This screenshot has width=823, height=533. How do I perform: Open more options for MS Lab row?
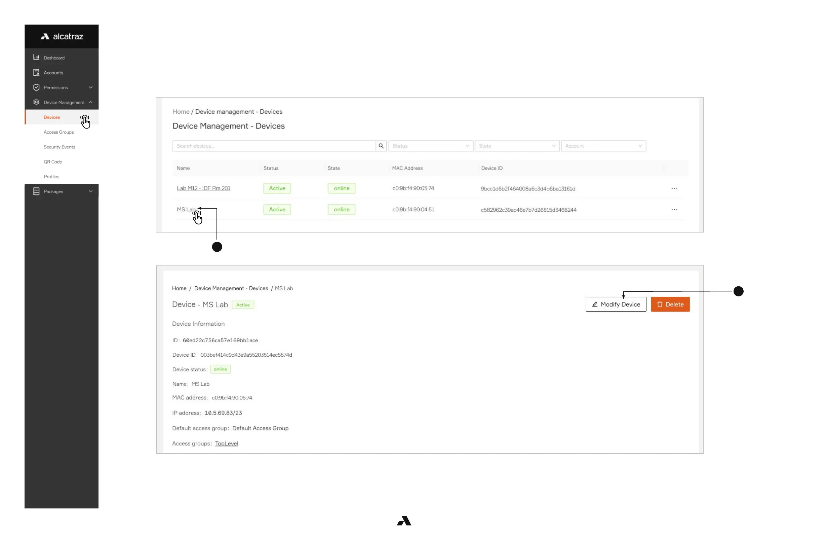tap(674, 209)
